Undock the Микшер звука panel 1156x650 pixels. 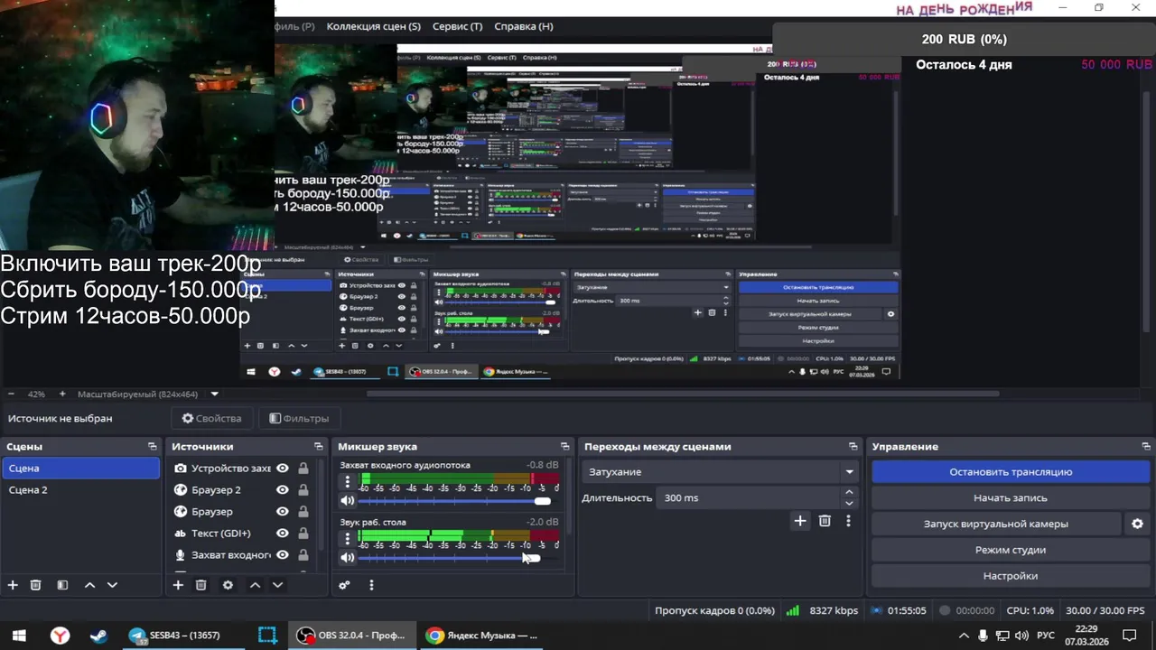(x=564, y=447)
